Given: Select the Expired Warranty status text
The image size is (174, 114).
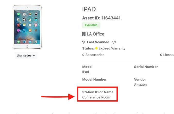Looking at the screenshot, I should point(112,48).
